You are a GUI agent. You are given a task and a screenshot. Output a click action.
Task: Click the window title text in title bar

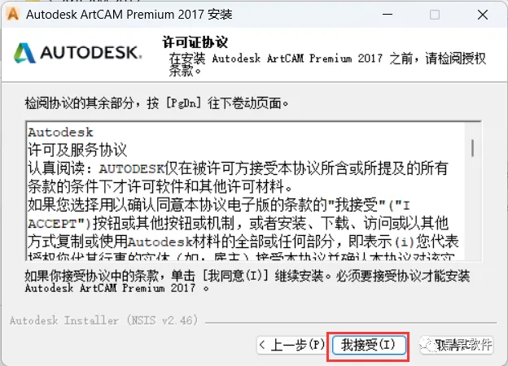click(129, 15)
